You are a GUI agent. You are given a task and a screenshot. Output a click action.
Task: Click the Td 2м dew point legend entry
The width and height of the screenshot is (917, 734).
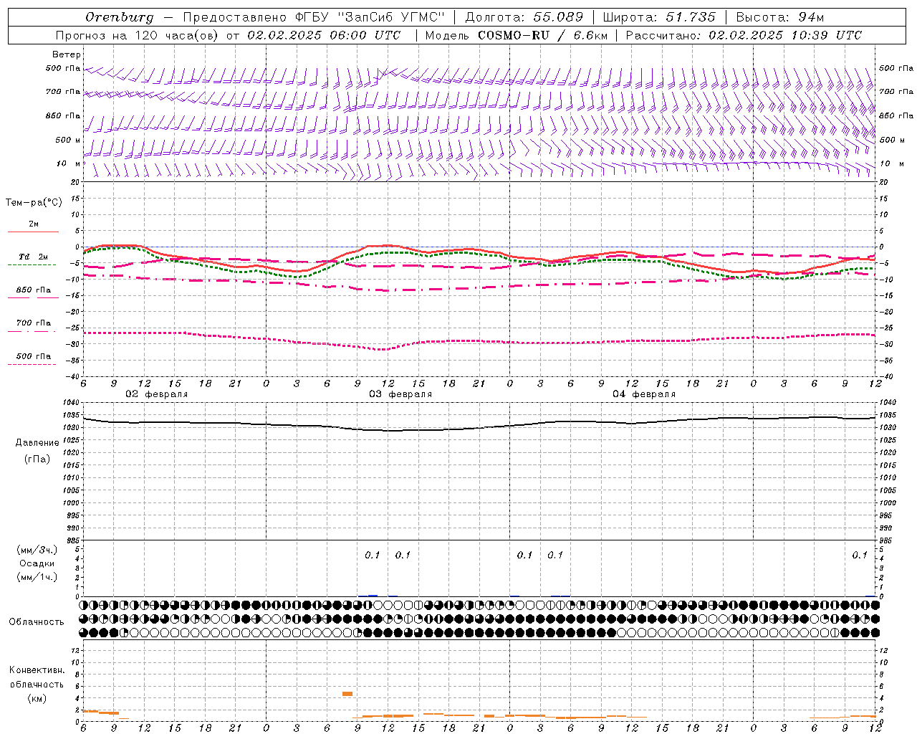click(33, 257)
